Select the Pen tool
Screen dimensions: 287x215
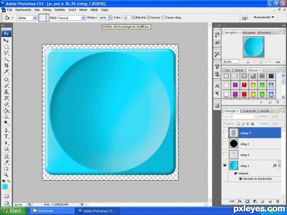coord(6,130)
